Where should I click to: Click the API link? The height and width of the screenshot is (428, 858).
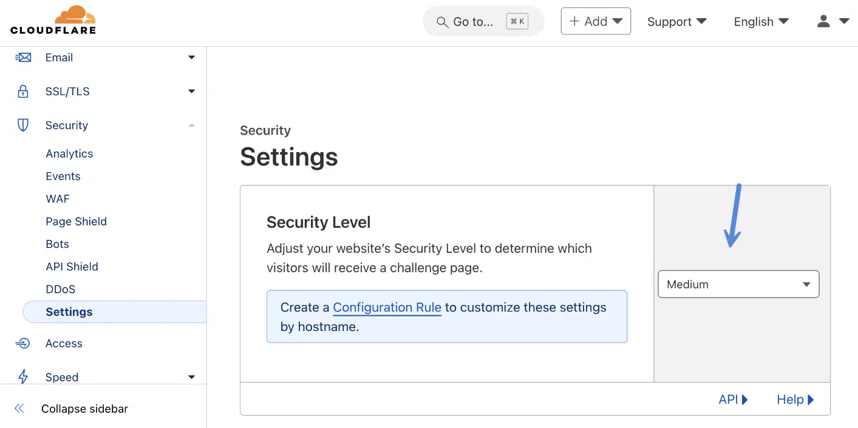(x=732, y=399)
